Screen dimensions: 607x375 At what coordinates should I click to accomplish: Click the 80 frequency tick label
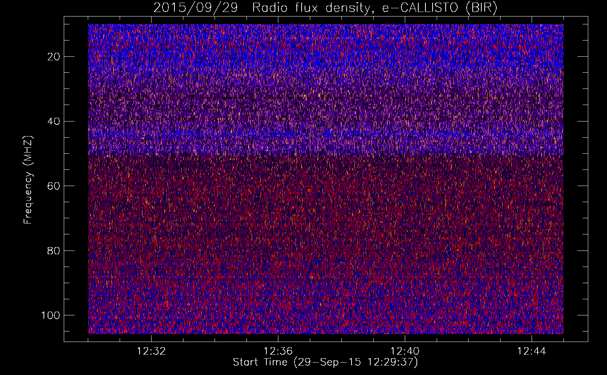point(54,250)
